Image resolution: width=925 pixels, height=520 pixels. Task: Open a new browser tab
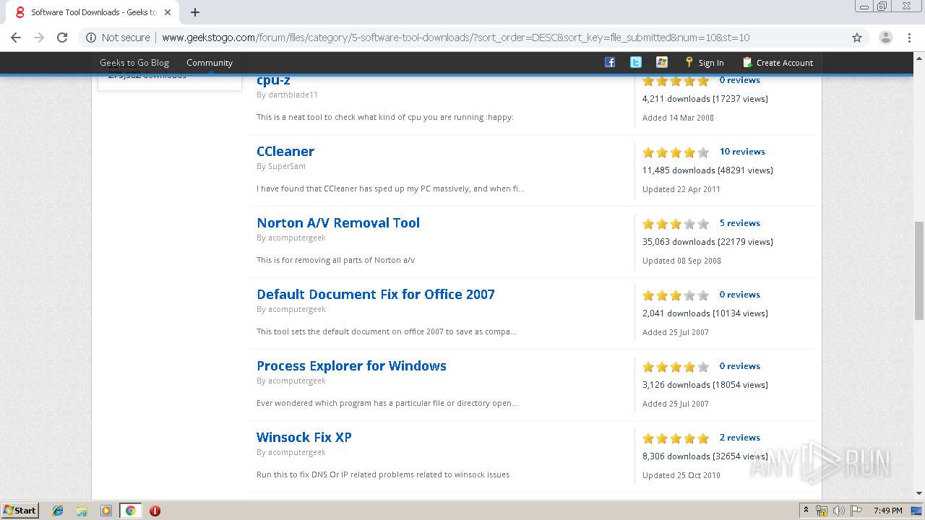pos(195,12)
